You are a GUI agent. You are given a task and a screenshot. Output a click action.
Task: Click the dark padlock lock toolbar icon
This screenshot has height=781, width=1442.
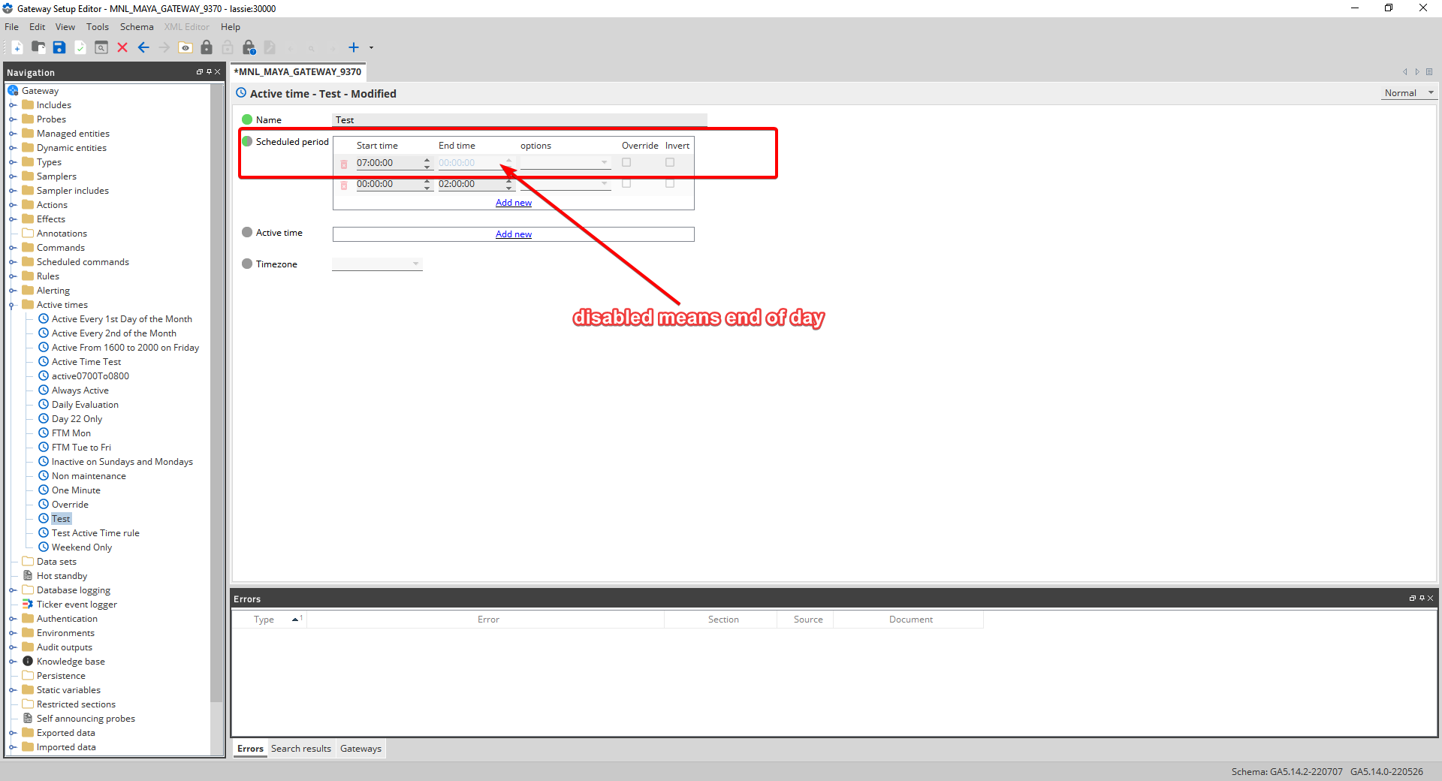point(207,47)
